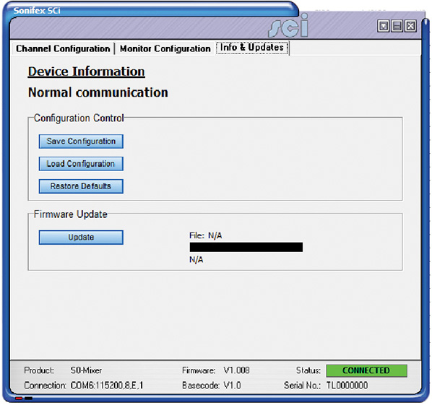Minimize the Sonifex SCi window
This screenshot has height=405, width=432.
click(397, 26)
